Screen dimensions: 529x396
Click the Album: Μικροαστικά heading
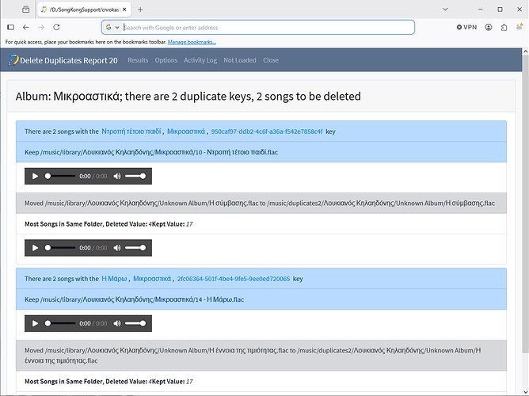(188, 97)
